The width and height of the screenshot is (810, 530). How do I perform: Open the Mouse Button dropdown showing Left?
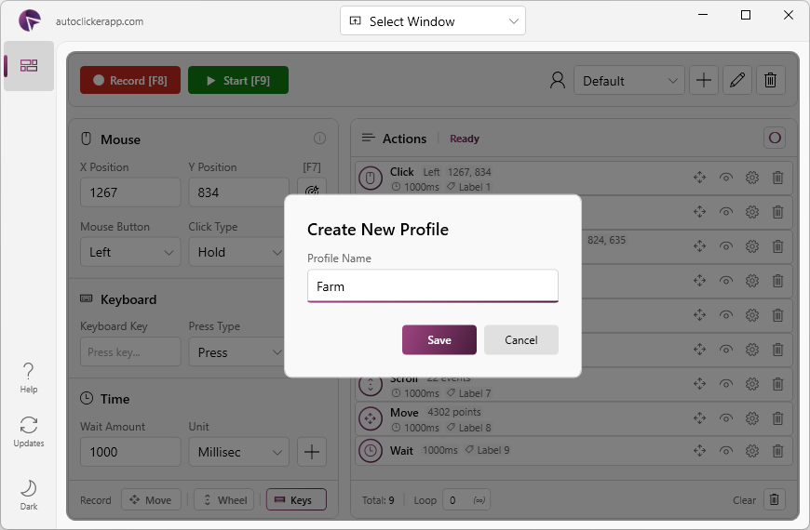[130, 252]
